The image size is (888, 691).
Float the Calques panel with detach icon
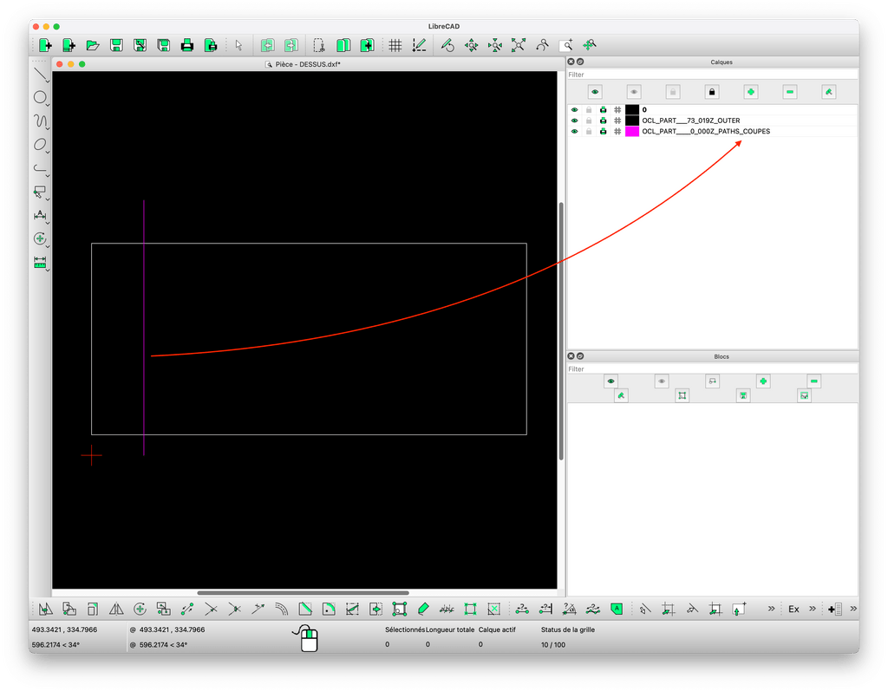580,62
